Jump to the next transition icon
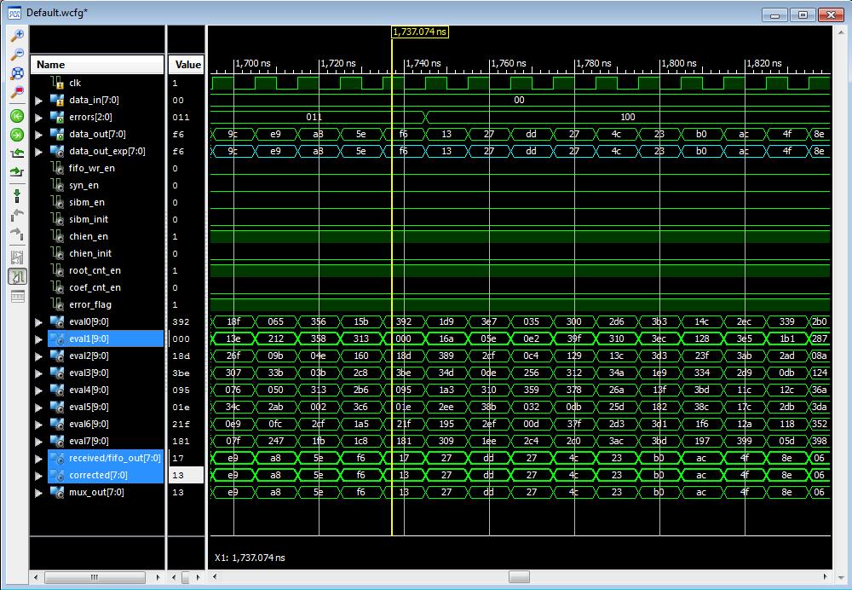The width and height of the screenshot is (852, 590). [x=17, y=172]
